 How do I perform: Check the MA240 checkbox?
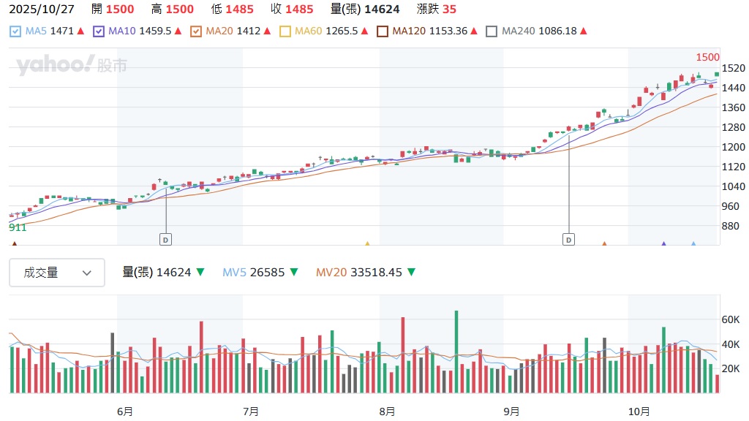coord(492,31)
